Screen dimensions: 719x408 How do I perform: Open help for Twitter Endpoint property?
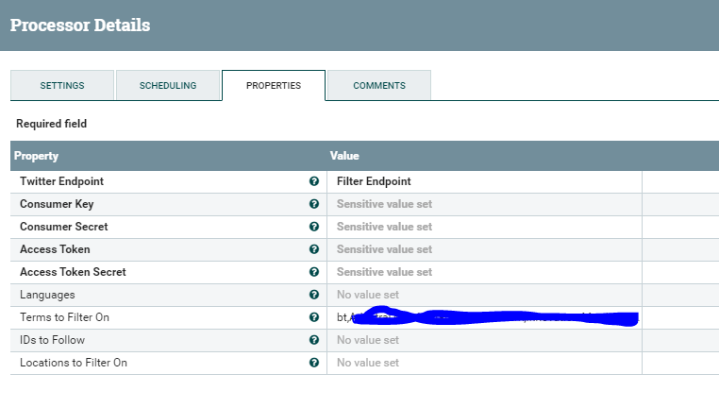point(314,181)
